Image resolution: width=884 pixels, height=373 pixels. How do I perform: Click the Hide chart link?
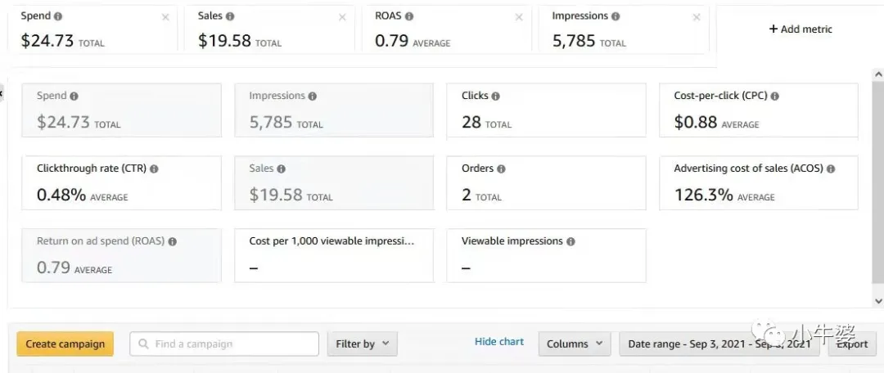tap(499, 342)
